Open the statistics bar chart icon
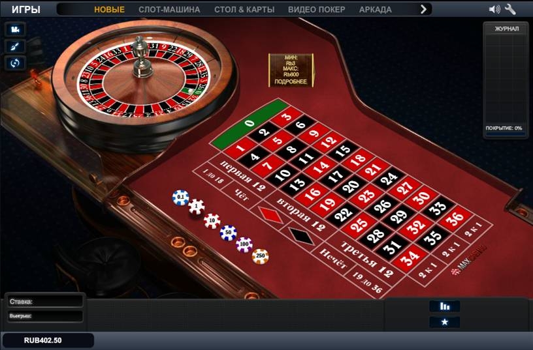Screen dimensions: 533x350 click(445, 306)
